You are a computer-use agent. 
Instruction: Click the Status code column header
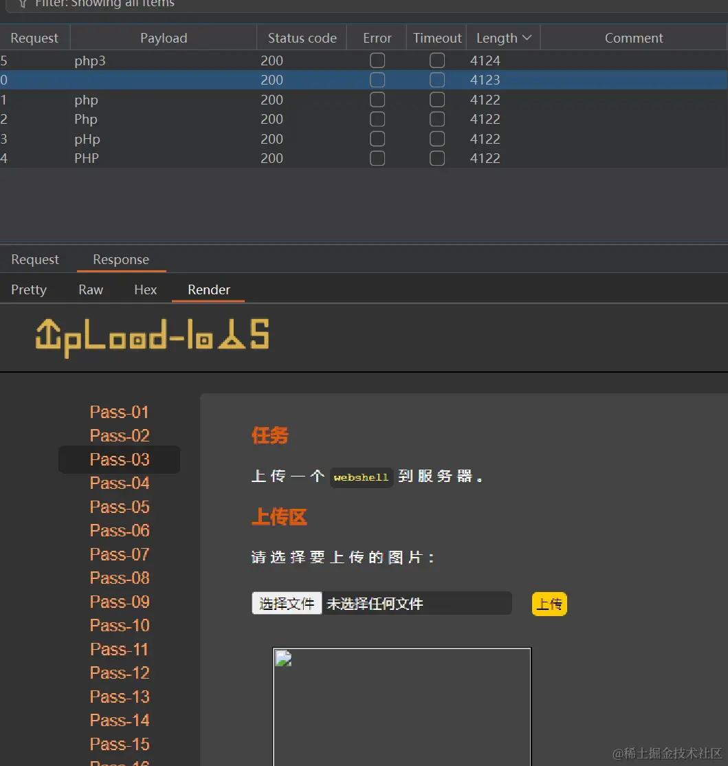click(x=302, y=38)
